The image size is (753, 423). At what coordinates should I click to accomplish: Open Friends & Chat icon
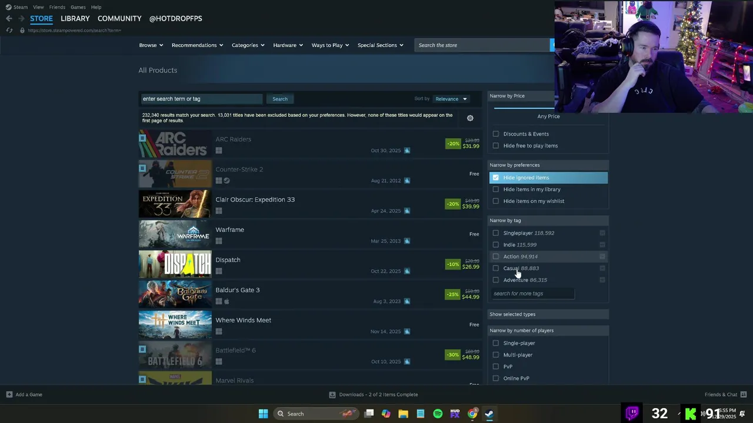click(x=744, y=394)
